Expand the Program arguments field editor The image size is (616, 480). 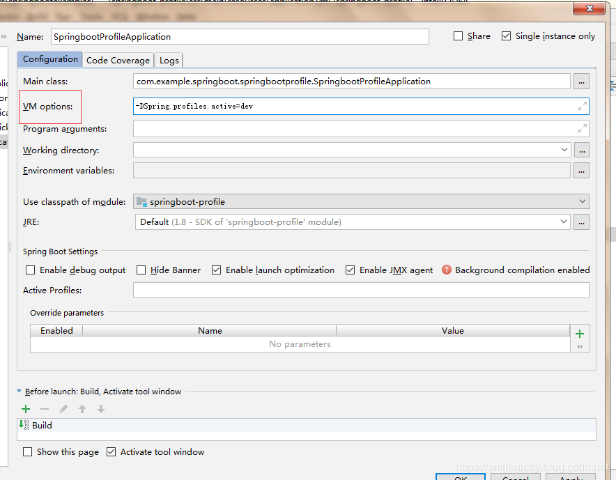click(583, 128)
